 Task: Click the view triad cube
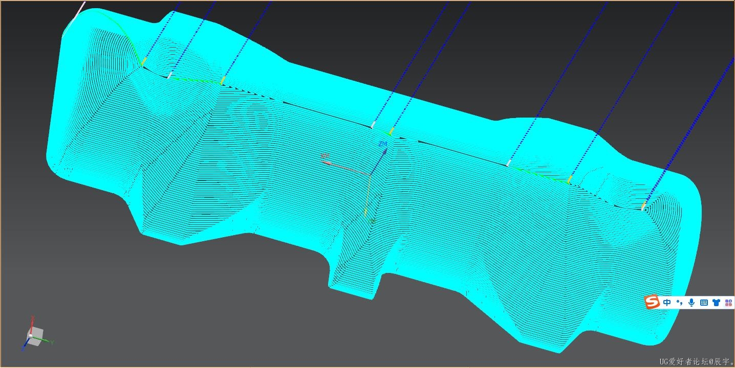pos(34,336)
